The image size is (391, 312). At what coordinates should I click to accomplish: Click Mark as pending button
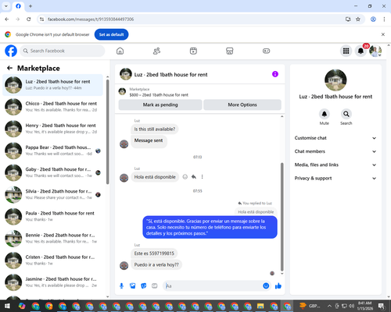tap(160, 105)
